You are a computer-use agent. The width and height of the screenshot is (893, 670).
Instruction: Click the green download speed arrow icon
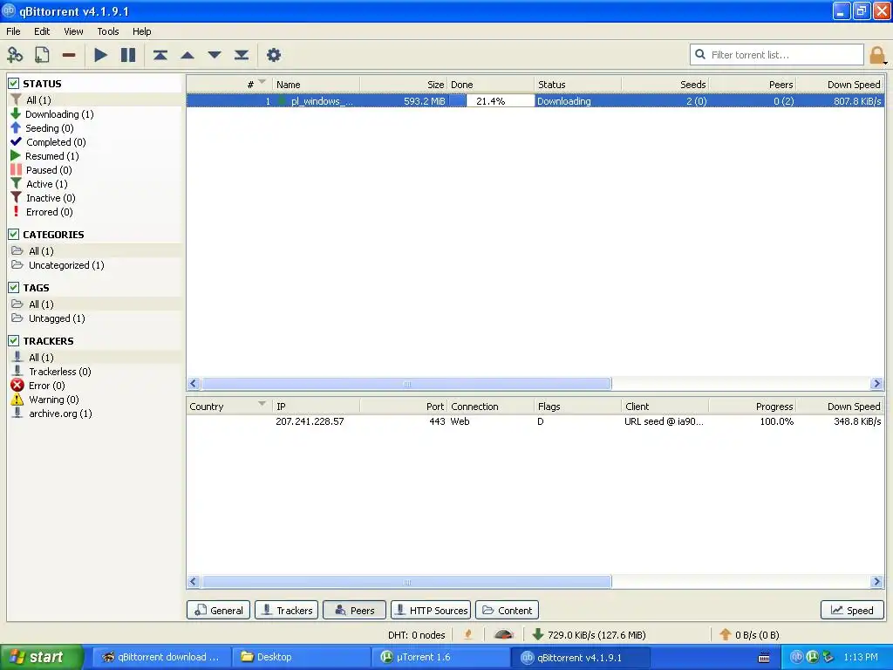[x=537, y=634]
